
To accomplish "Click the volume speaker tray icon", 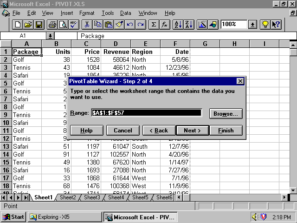I will 254,217.
